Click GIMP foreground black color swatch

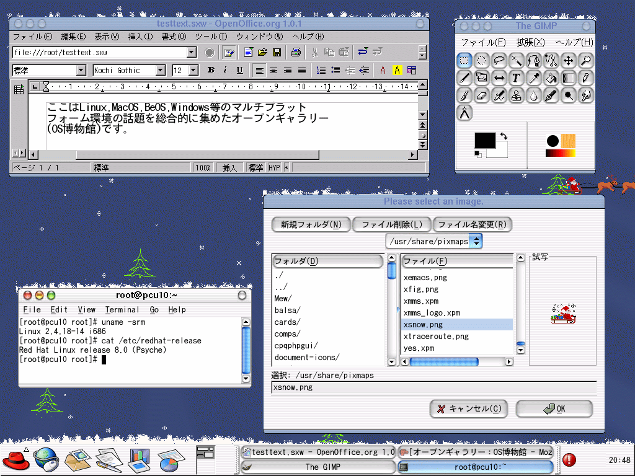(x=485, y=141)
